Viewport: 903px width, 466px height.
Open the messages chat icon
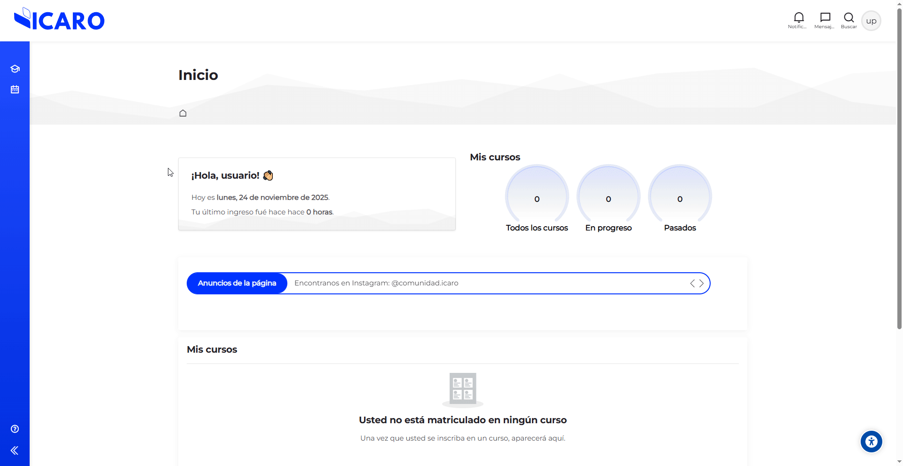[824, 18]
